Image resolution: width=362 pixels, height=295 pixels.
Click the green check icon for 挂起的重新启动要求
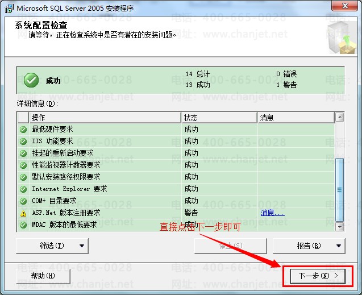(23, 153)
